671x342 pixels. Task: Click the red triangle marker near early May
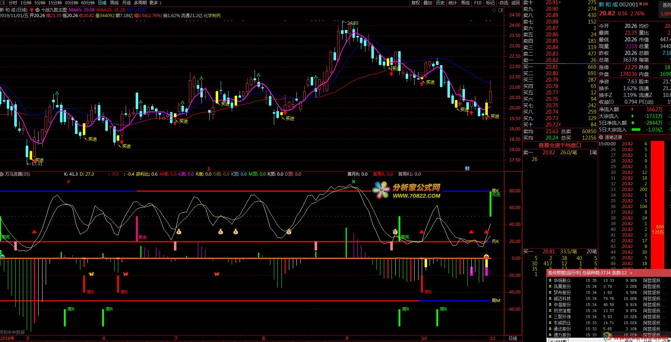click(34, 232)
